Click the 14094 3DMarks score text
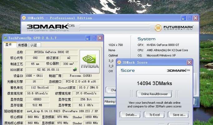This screenshot has height=125, width=213. click(154, 83)
